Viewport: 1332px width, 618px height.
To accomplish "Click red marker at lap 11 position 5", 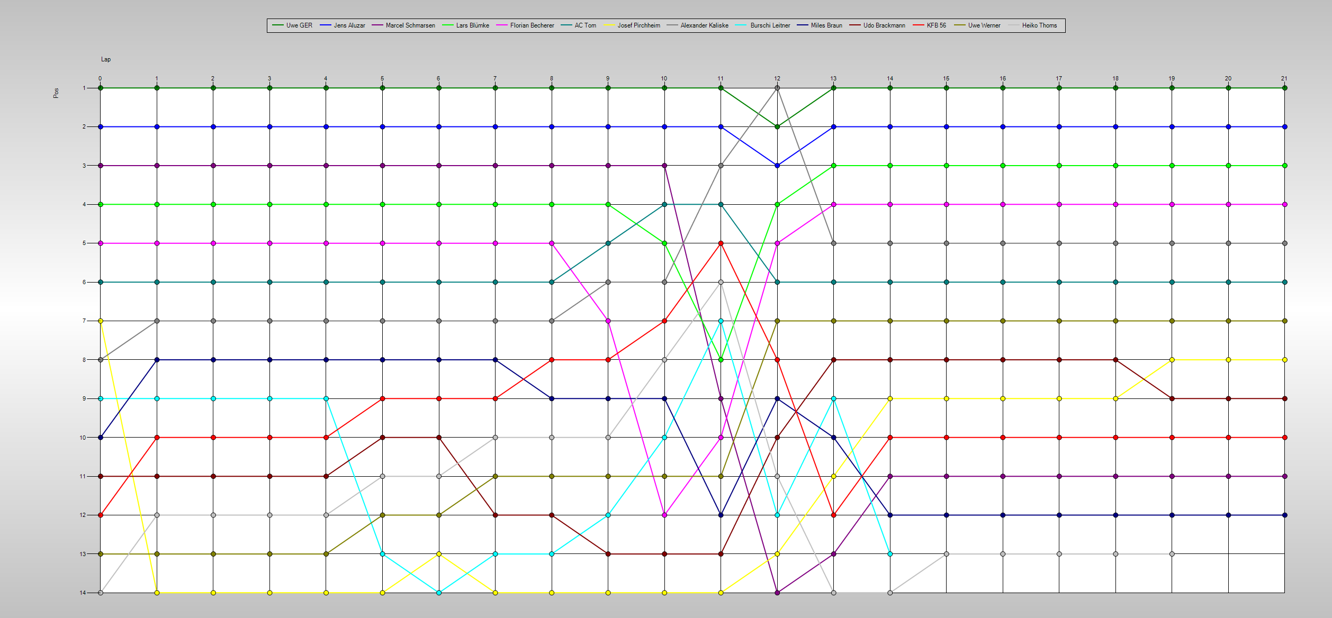I will (721, 243).
